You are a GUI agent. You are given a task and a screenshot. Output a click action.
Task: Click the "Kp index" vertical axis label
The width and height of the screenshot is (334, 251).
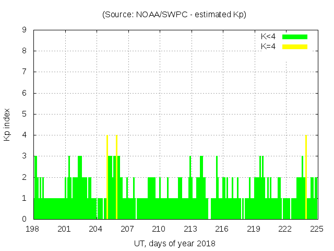click(7, 124)
